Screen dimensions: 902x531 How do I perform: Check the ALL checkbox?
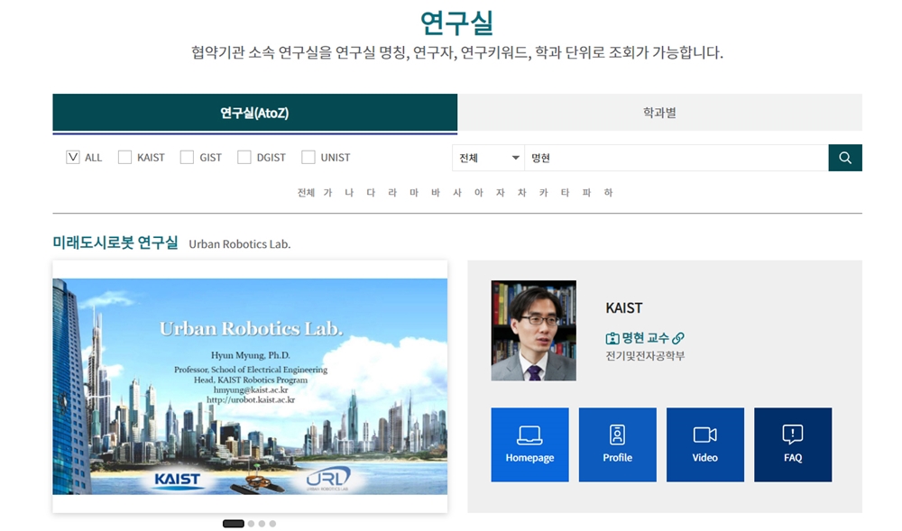tap(72, 158)
